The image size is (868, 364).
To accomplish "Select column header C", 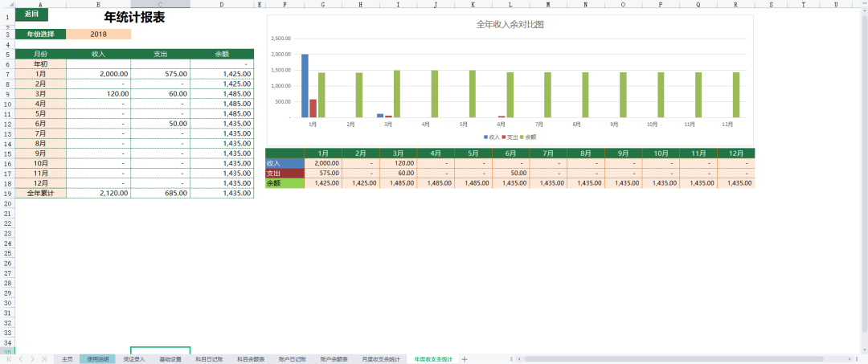I will click(x=161, y=4).
